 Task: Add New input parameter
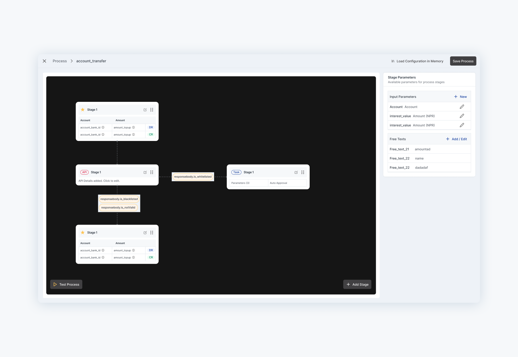pyautogui.click(x=460, y=97)
